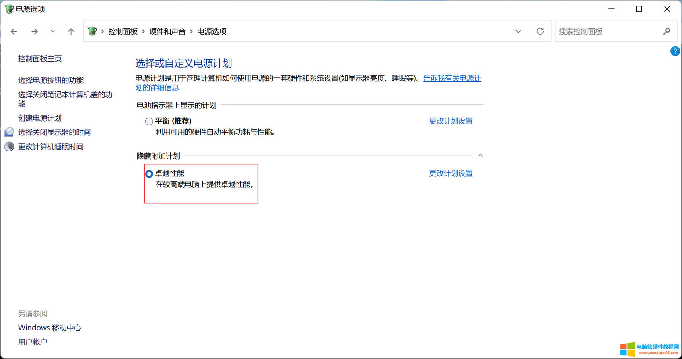Screen dimensions: 682x359
Task: Click 电源选项 breadcrumb in address bar
Action: pyautogui.click(x=212, y=31)
